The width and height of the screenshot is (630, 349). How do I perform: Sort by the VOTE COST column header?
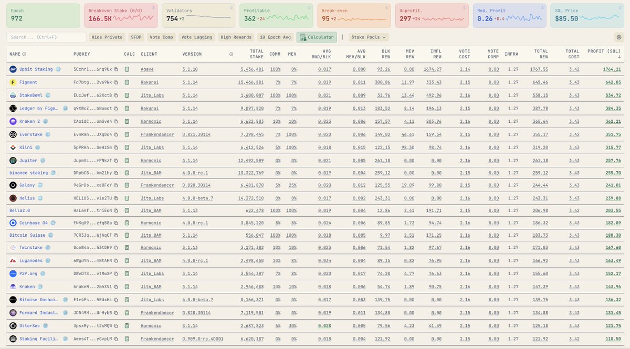(465, 54)
